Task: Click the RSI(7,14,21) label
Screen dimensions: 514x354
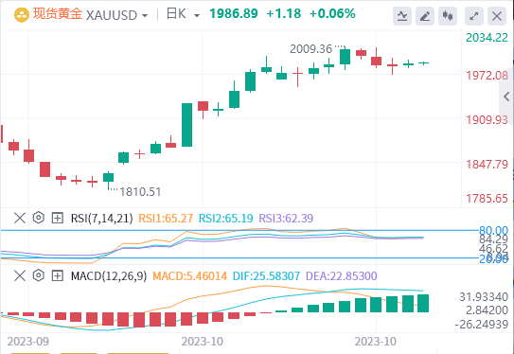Action: pyautogui.click(x=101, y=219)
